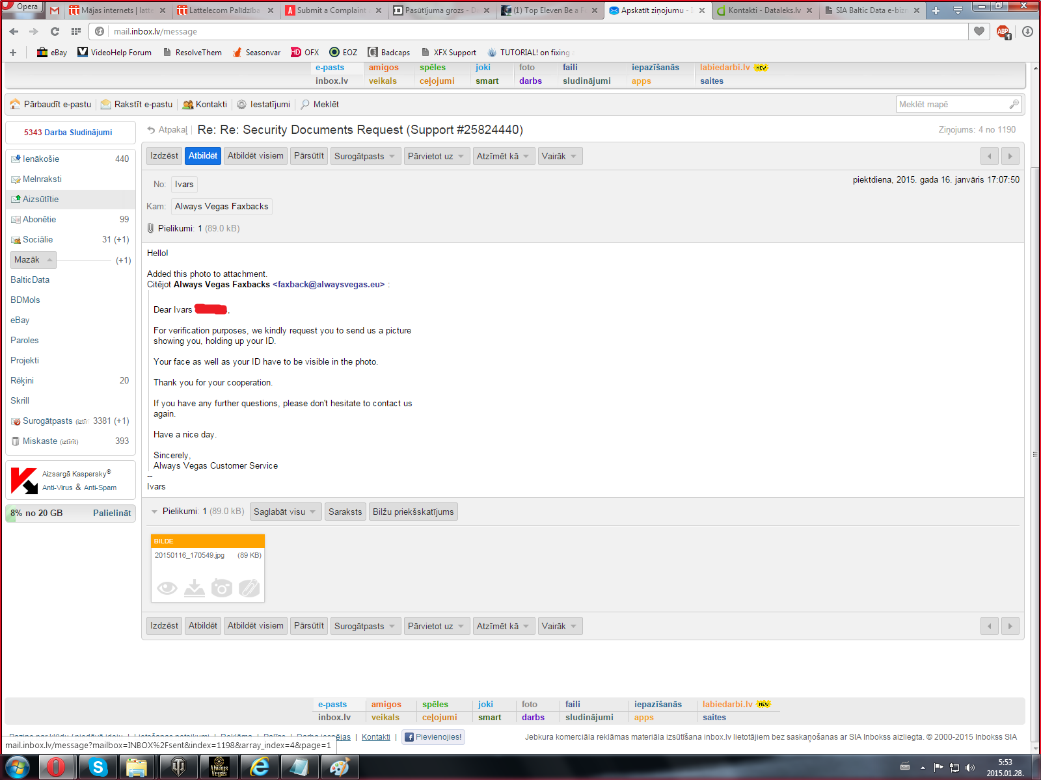Open Adblock Plus extension
The image size is (1041, 780).
pos(1003,32)
